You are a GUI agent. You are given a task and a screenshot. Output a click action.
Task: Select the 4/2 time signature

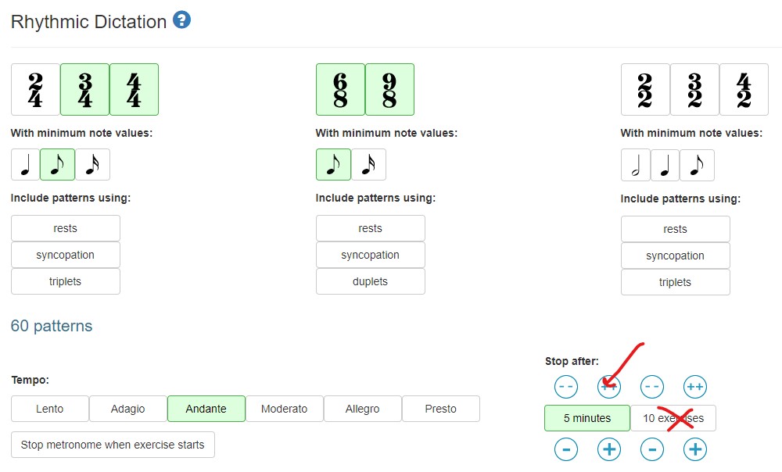click(744, 89)
